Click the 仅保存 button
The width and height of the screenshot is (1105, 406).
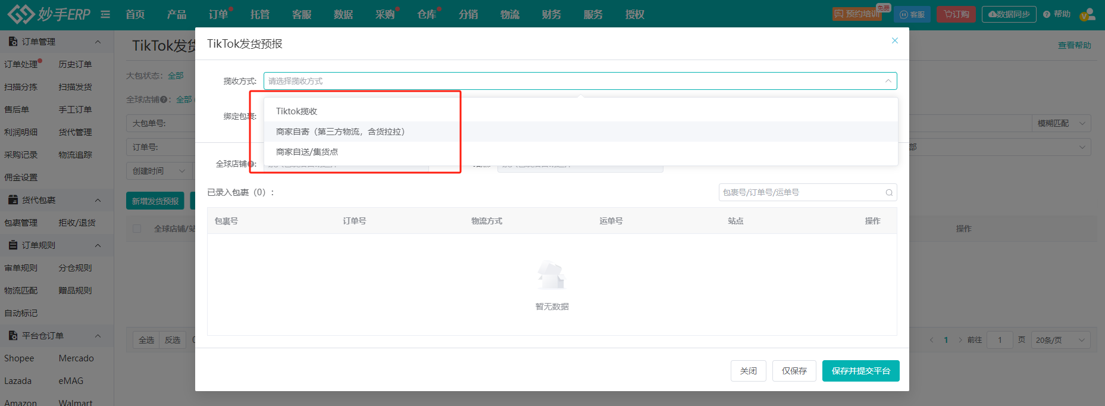[x=794, y=371]
